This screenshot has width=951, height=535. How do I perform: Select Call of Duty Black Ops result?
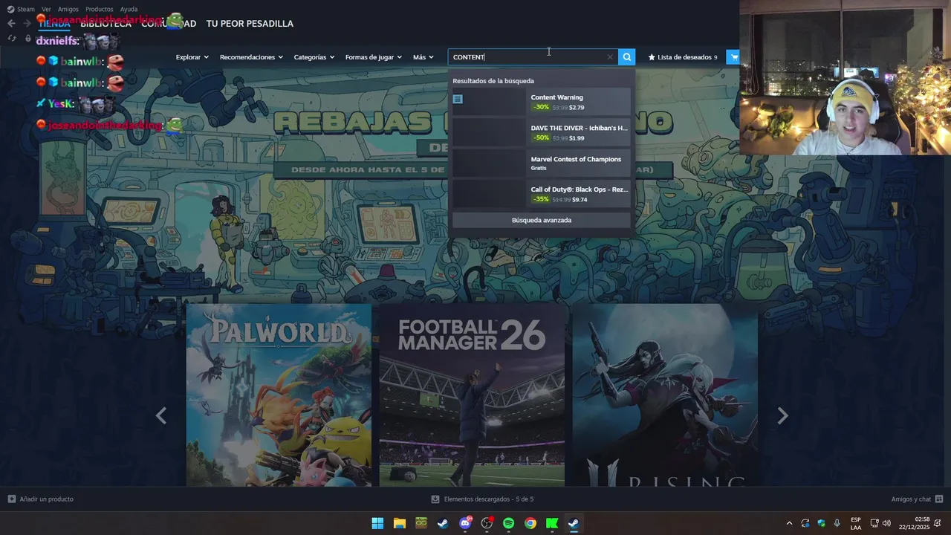(x=541, y=194)
